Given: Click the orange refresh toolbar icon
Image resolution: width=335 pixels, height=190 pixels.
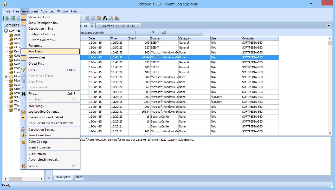Looking at the screenshot, I should click(99, 18).
